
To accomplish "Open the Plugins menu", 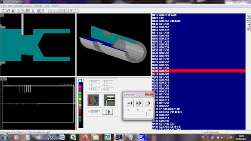I will [x=55, y=6].
